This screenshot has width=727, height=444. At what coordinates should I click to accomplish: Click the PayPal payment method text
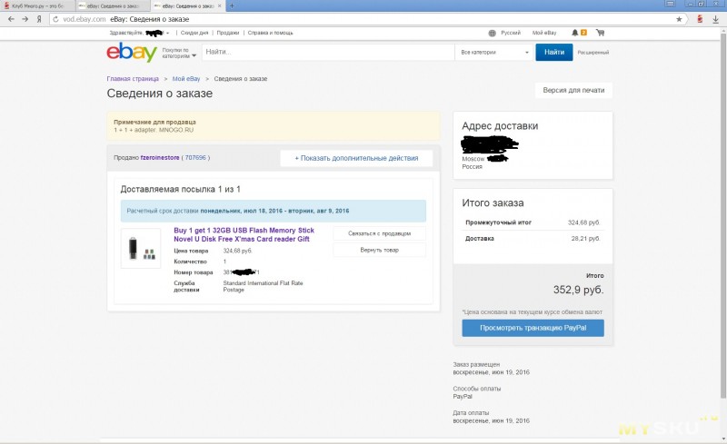463,397
